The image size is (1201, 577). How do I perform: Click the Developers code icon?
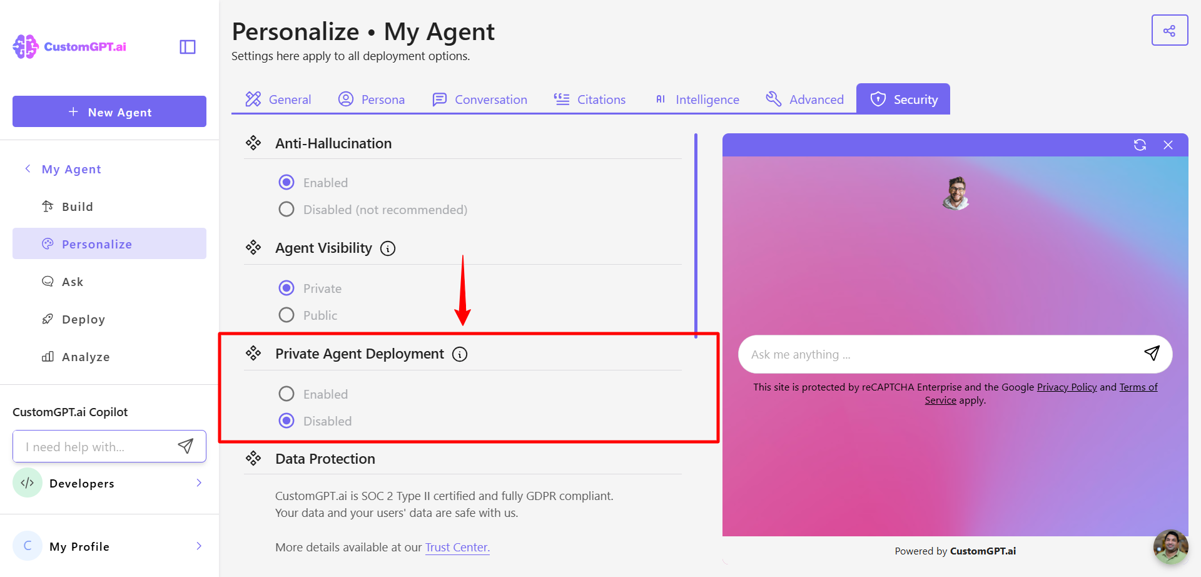(28, 483)
